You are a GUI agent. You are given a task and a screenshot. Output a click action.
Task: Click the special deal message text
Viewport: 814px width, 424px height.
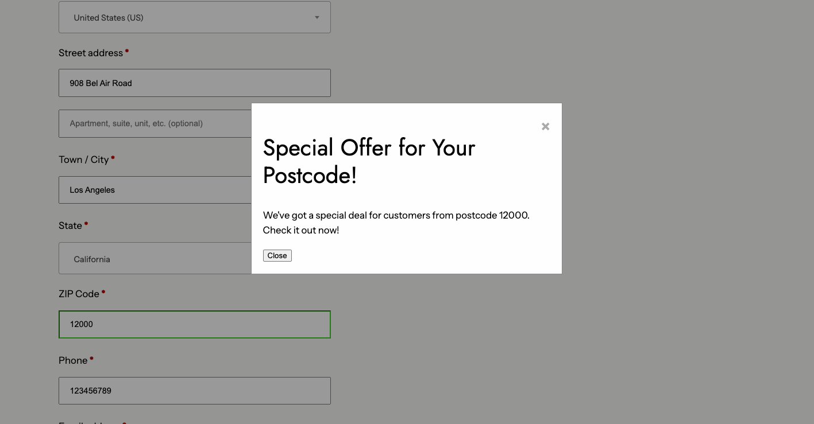[x=396, y=223]
